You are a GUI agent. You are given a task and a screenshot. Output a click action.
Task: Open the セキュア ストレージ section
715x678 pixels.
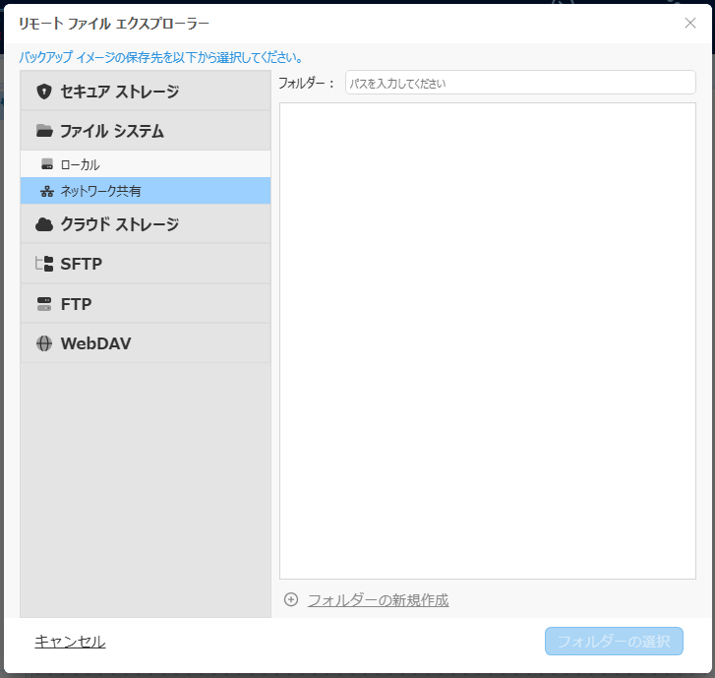[x=146, y=91]
